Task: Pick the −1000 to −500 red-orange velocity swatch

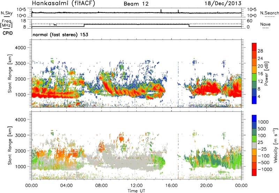Action: [x=254, y=165]
